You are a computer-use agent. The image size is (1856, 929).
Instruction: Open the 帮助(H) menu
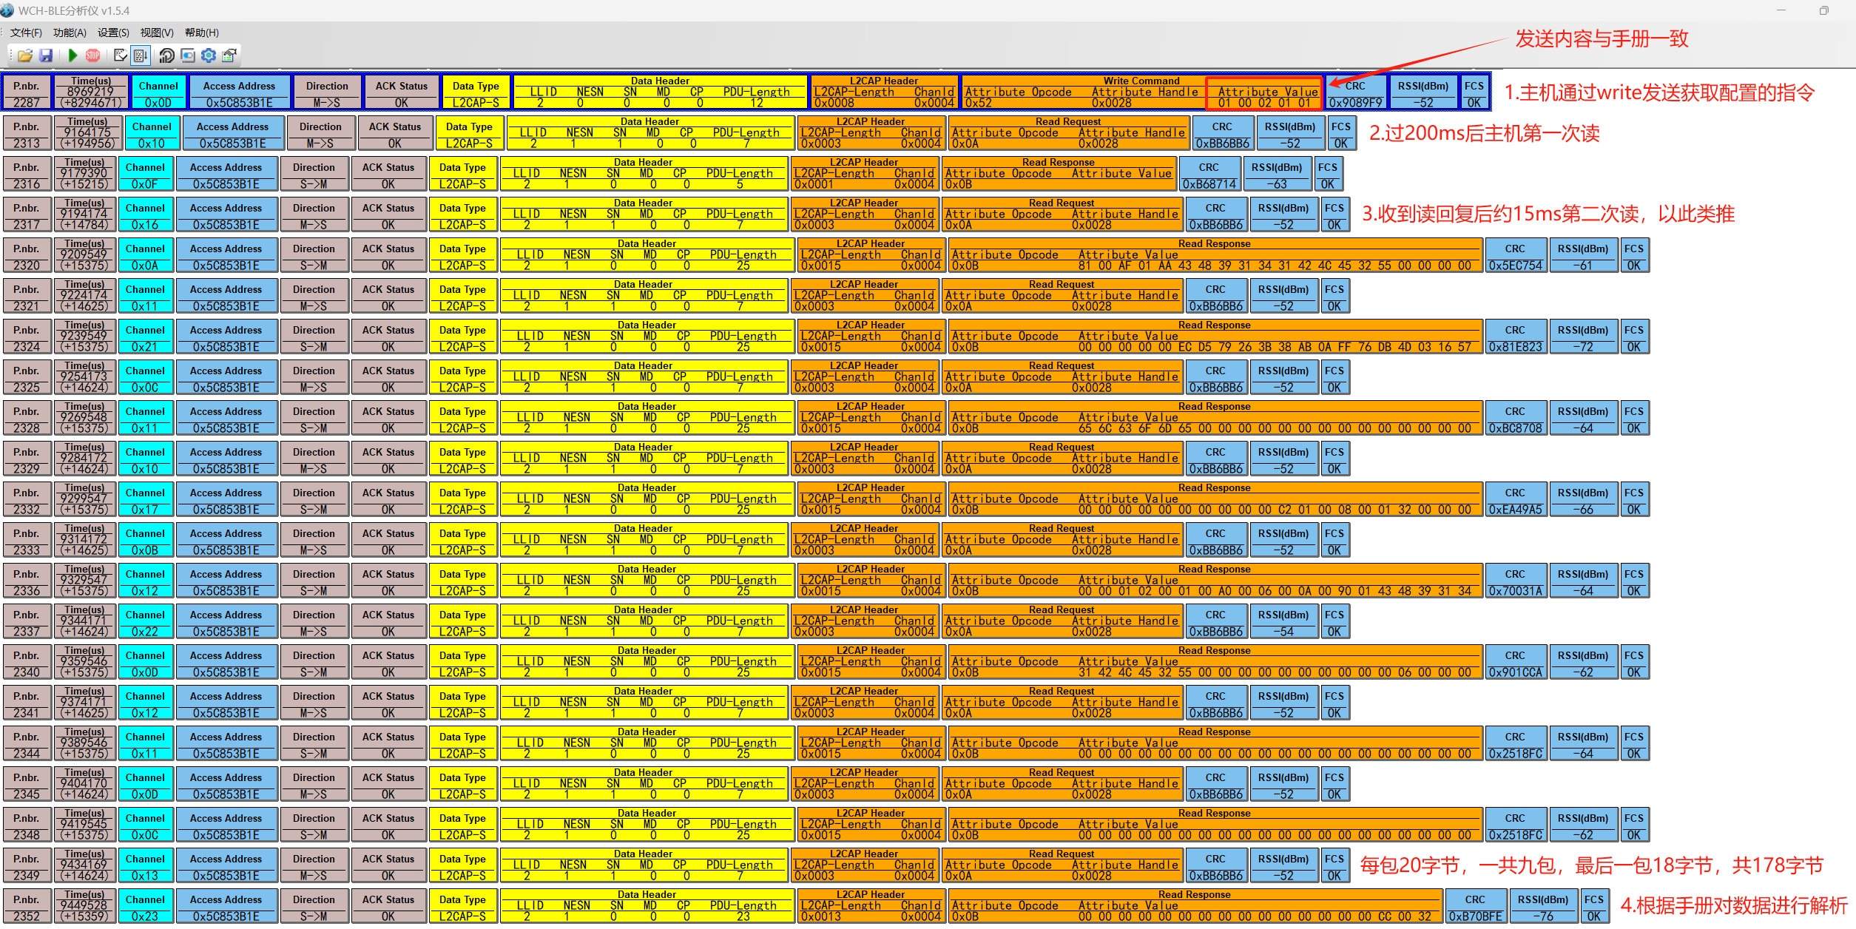coord(201,33)
